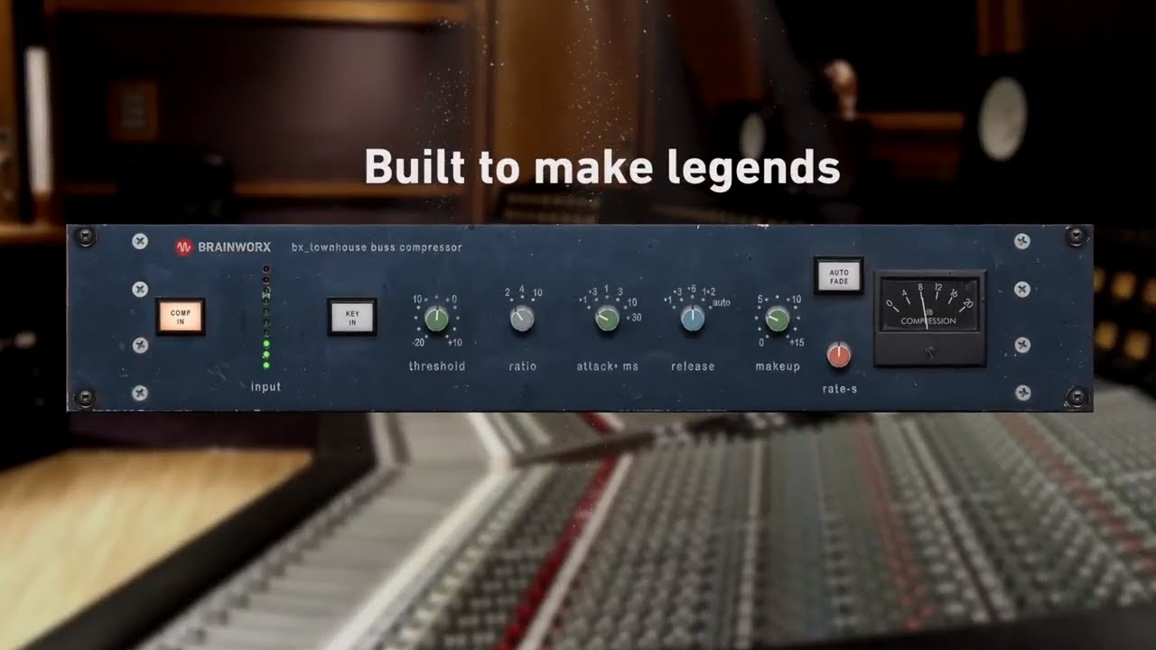
Task: Click the Brainworx logo icon
Action: [x=184, y=247]
